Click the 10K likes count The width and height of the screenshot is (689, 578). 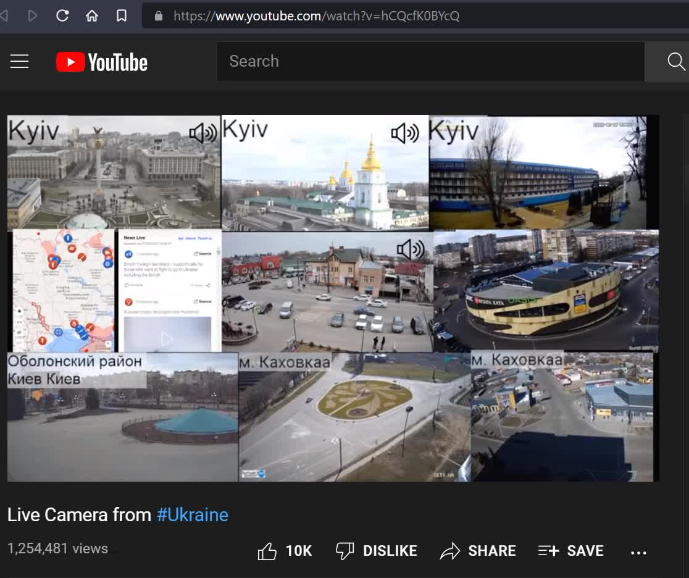299,551
